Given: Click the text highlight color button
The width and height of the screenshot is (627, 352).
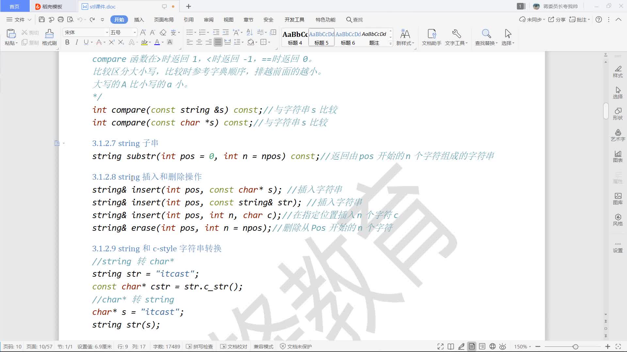Looking at the screenshot, I should pos(144,42).
